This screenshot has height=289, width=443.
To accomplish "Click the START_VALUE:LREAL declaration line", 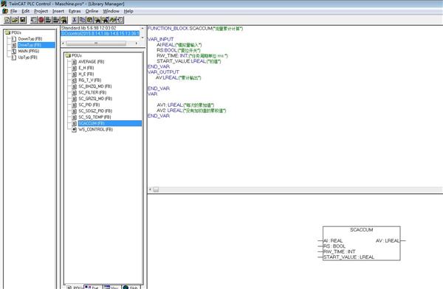I will click(189, 61).
